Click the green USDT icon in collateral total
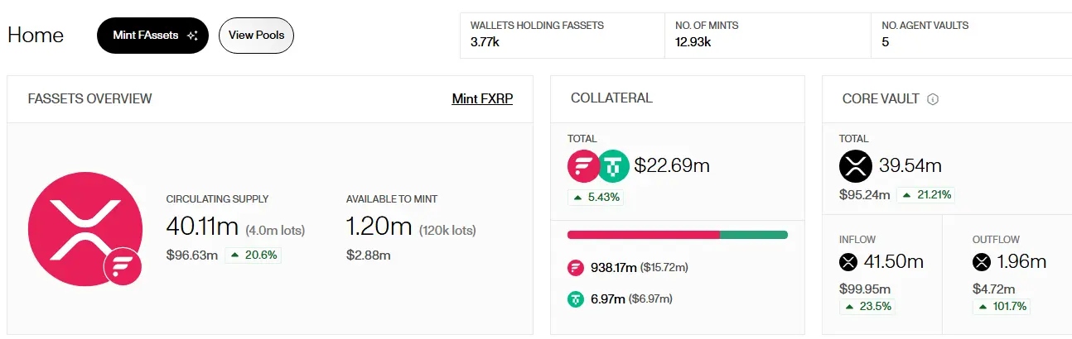The image size is (1072, 339). tap(613, 165)
